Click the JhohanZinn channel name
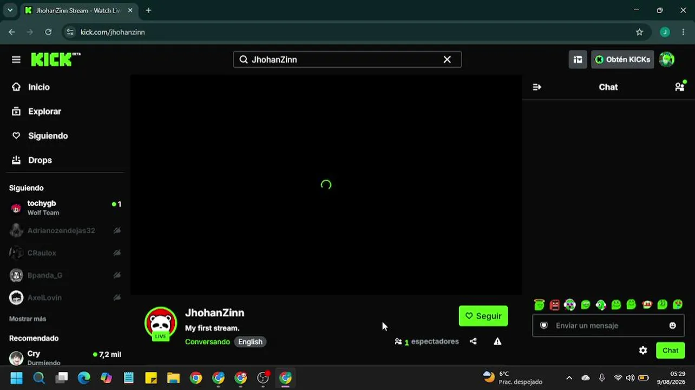The width and height of the screenshot is (695, 390). [x=214, y=313]
